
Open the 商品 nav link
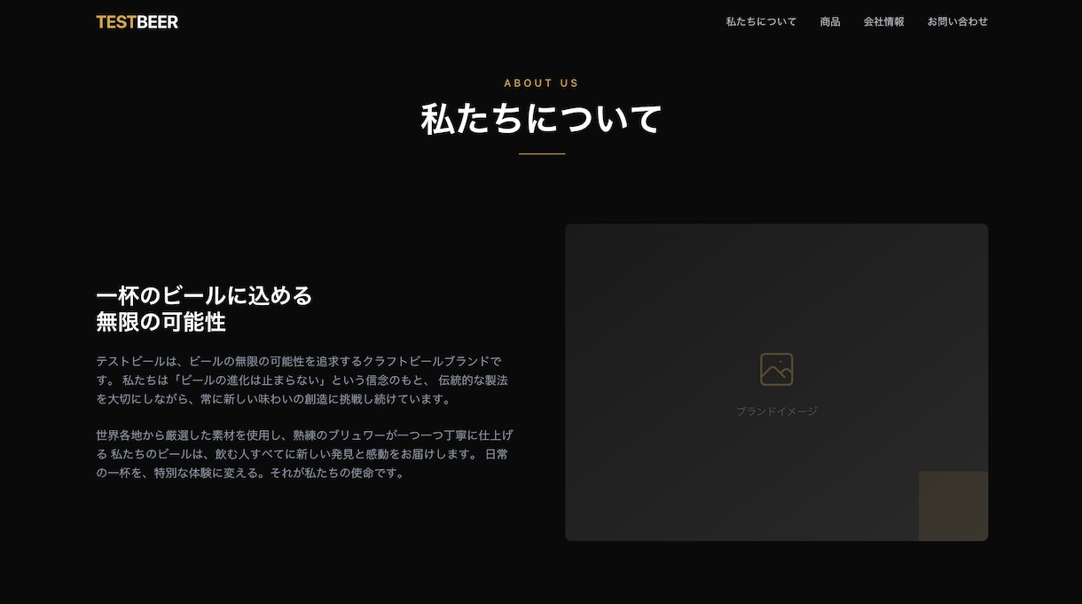point(830,21)
